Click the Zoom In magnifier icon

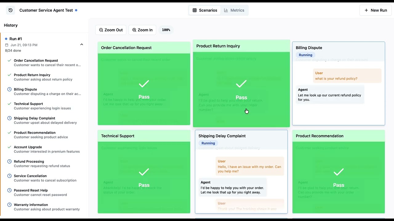(134, 30)
